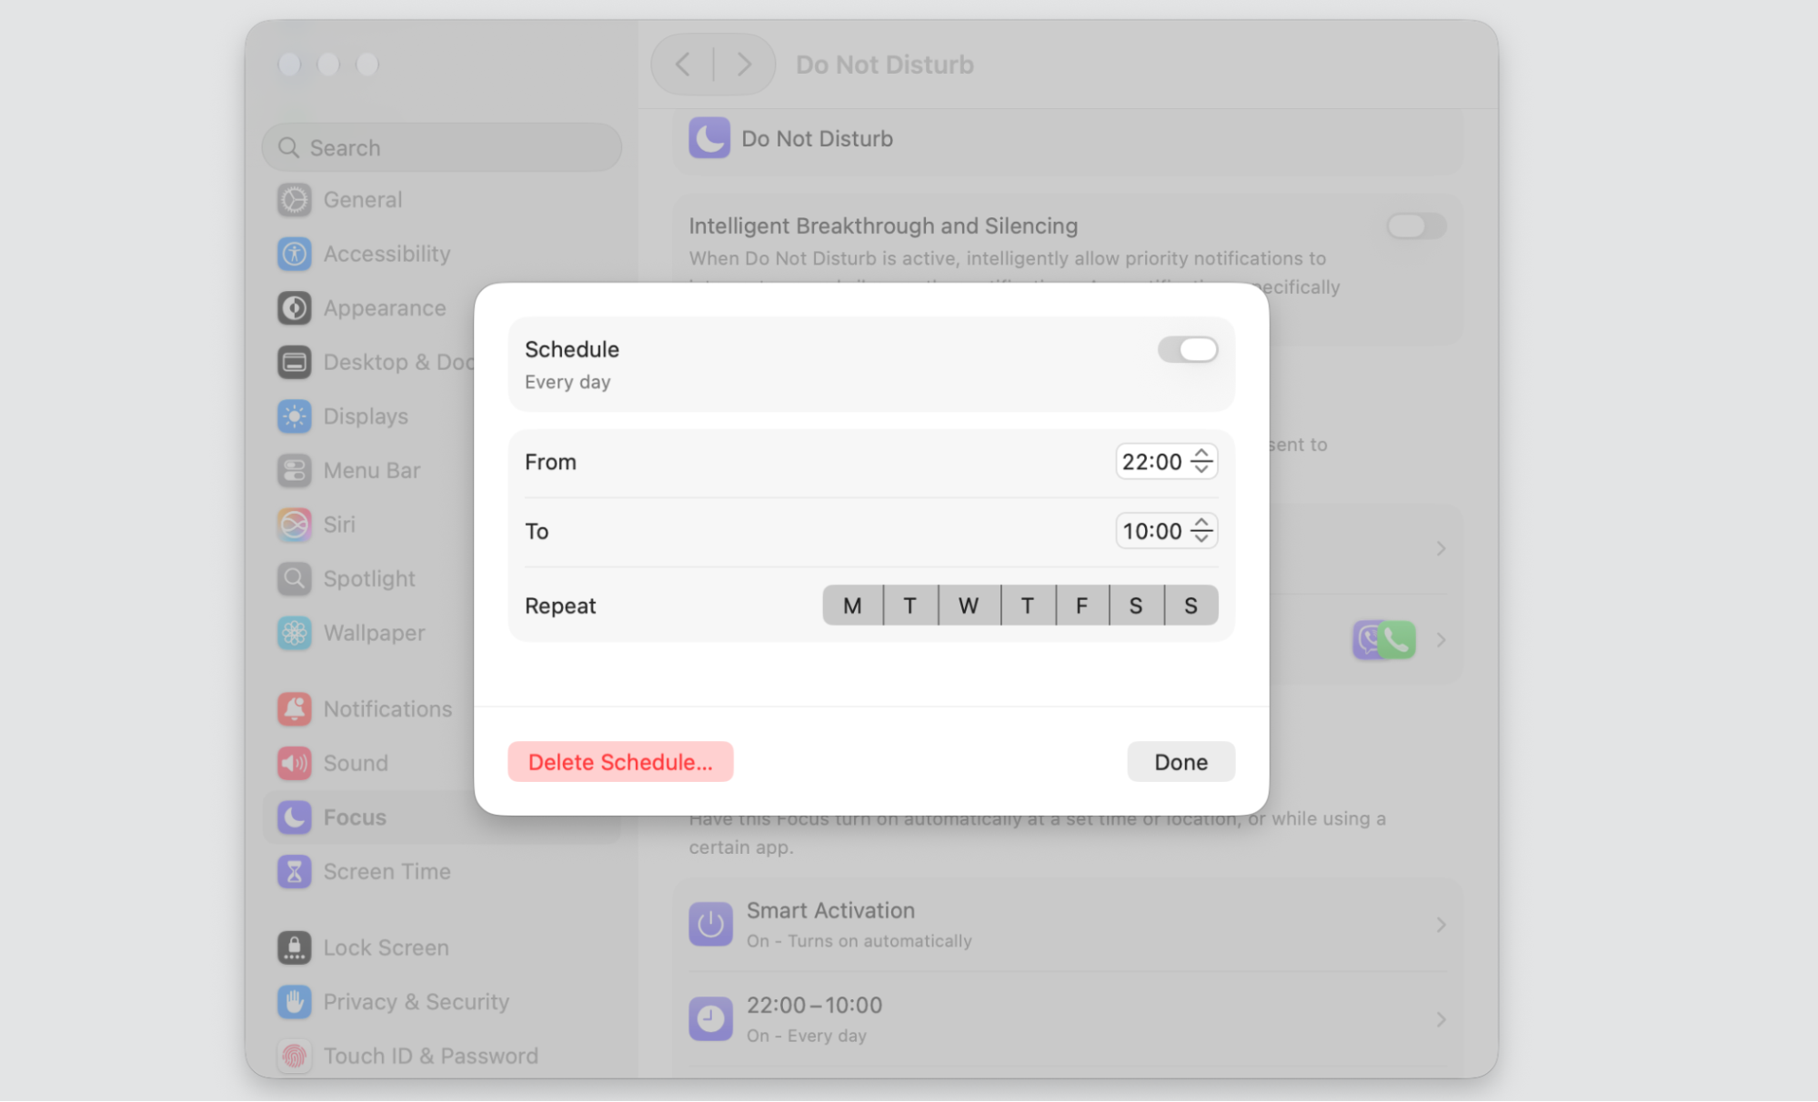Click the 22:00–10:00 clock icon

[710, 1019]
